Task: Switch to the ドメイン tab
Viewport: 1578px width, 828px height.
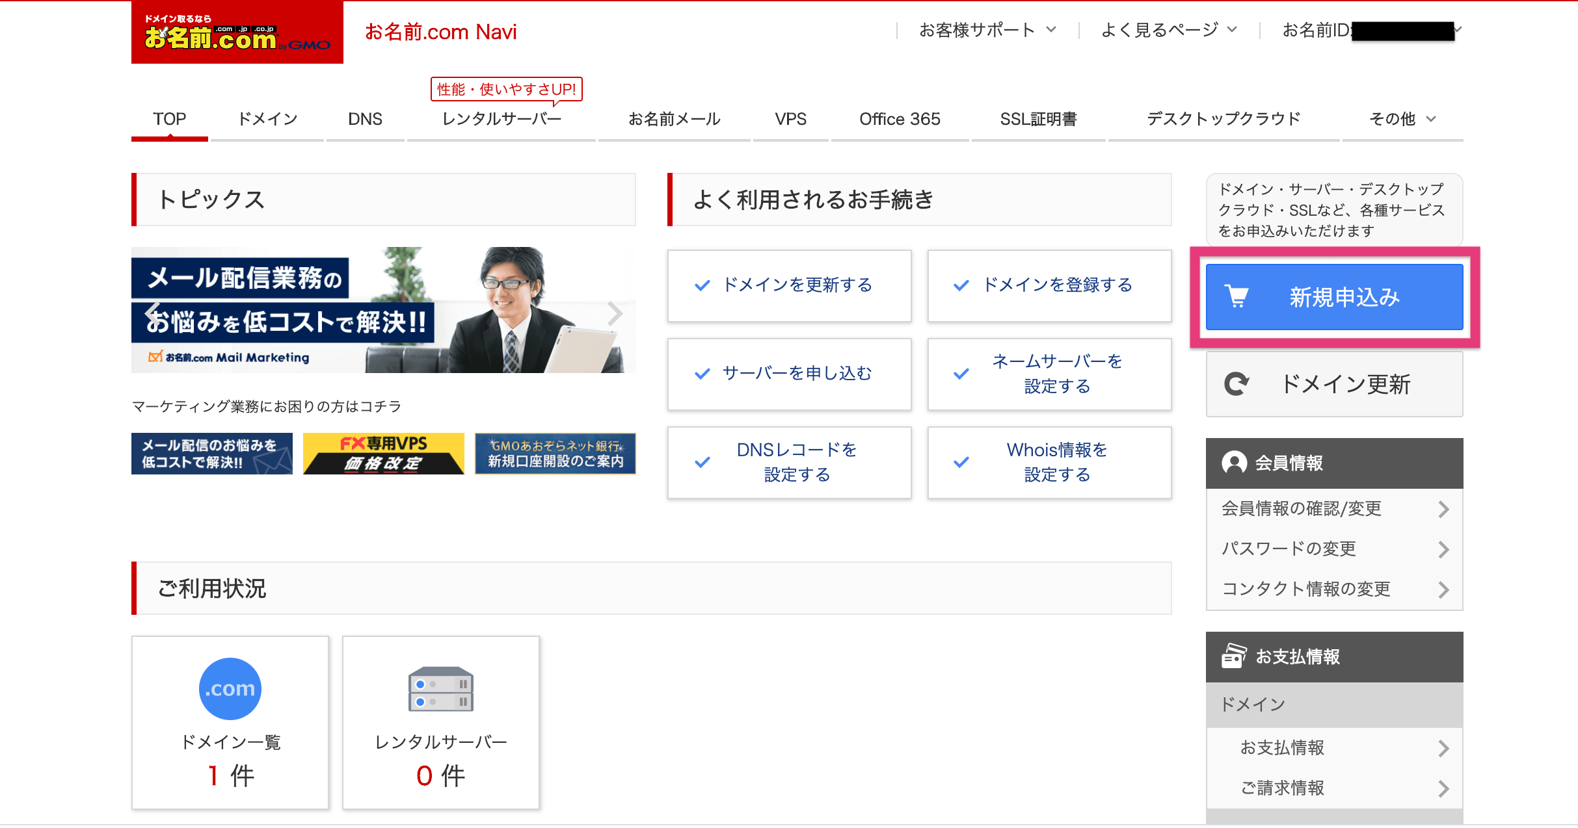Action: pos(267,119)
